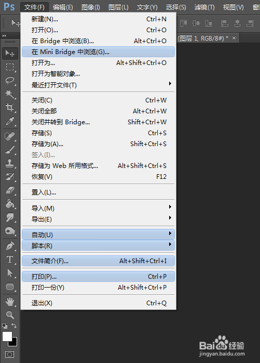Viewport: 260px width, 363px height.
Task: Select the Rectangular Marquee tool
Action: coord(10,67)
